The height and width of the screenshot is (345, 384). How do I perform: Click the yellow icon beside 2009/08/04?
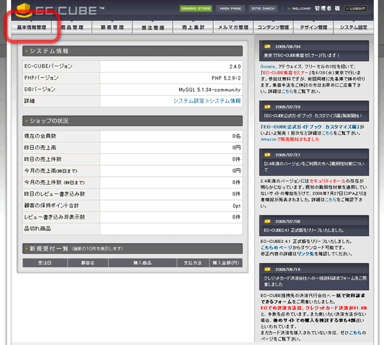click(267, 46)
